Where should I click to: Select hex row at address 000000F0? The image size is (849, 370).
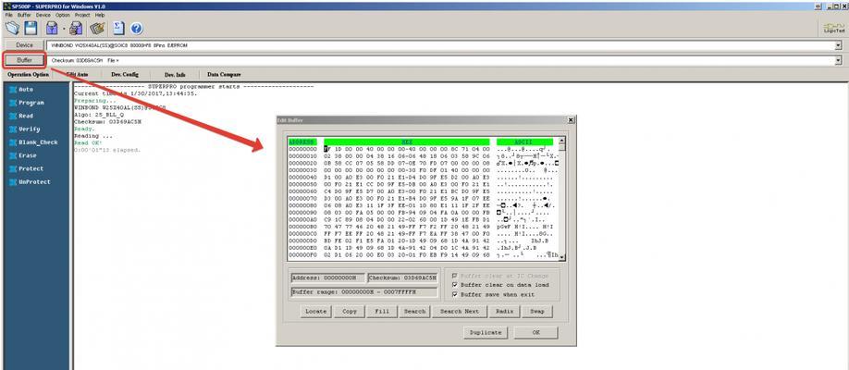pyautogui.click(x=423, y=255)
